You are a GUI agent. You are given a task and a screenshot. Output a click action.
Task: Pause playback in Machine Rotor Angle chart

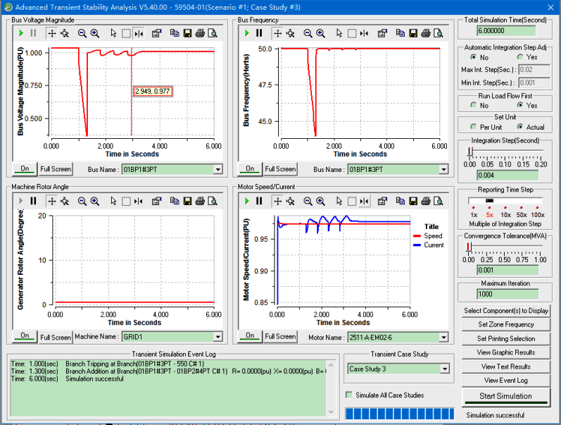click(33, 201)
